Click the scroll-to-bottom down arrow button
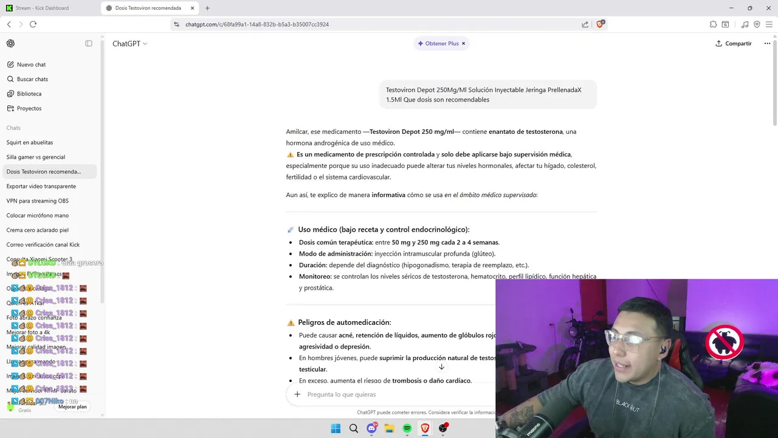778x438 pixels. [x=441, y=367]
